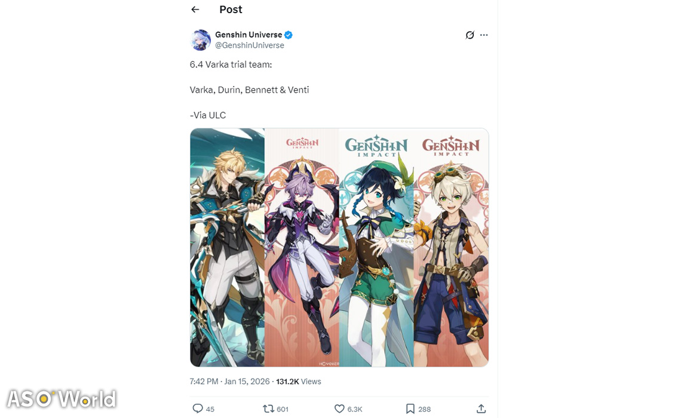The height and width of the screenshot is (418, 681).
Task: Share the post via upload icon
Action: point(481,408)
